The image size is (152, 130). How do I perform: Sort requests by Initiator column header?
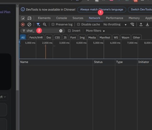pos(145,62)
